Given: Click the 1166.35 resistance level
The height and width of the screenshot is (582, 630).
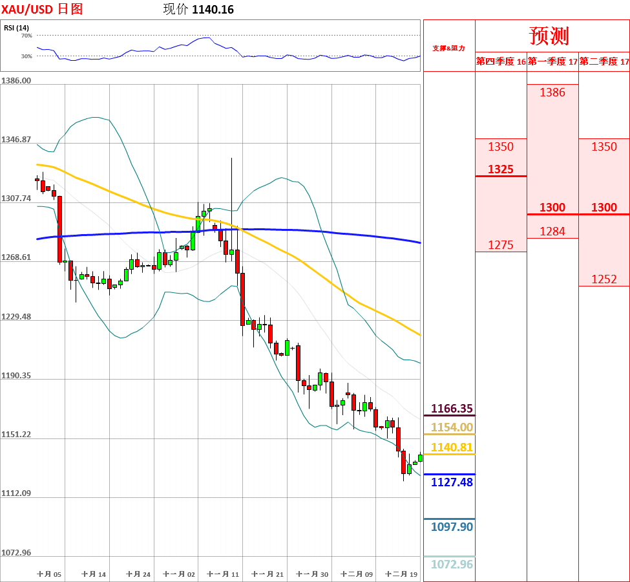Looking at the screenshot, I should tap(452, 408).
